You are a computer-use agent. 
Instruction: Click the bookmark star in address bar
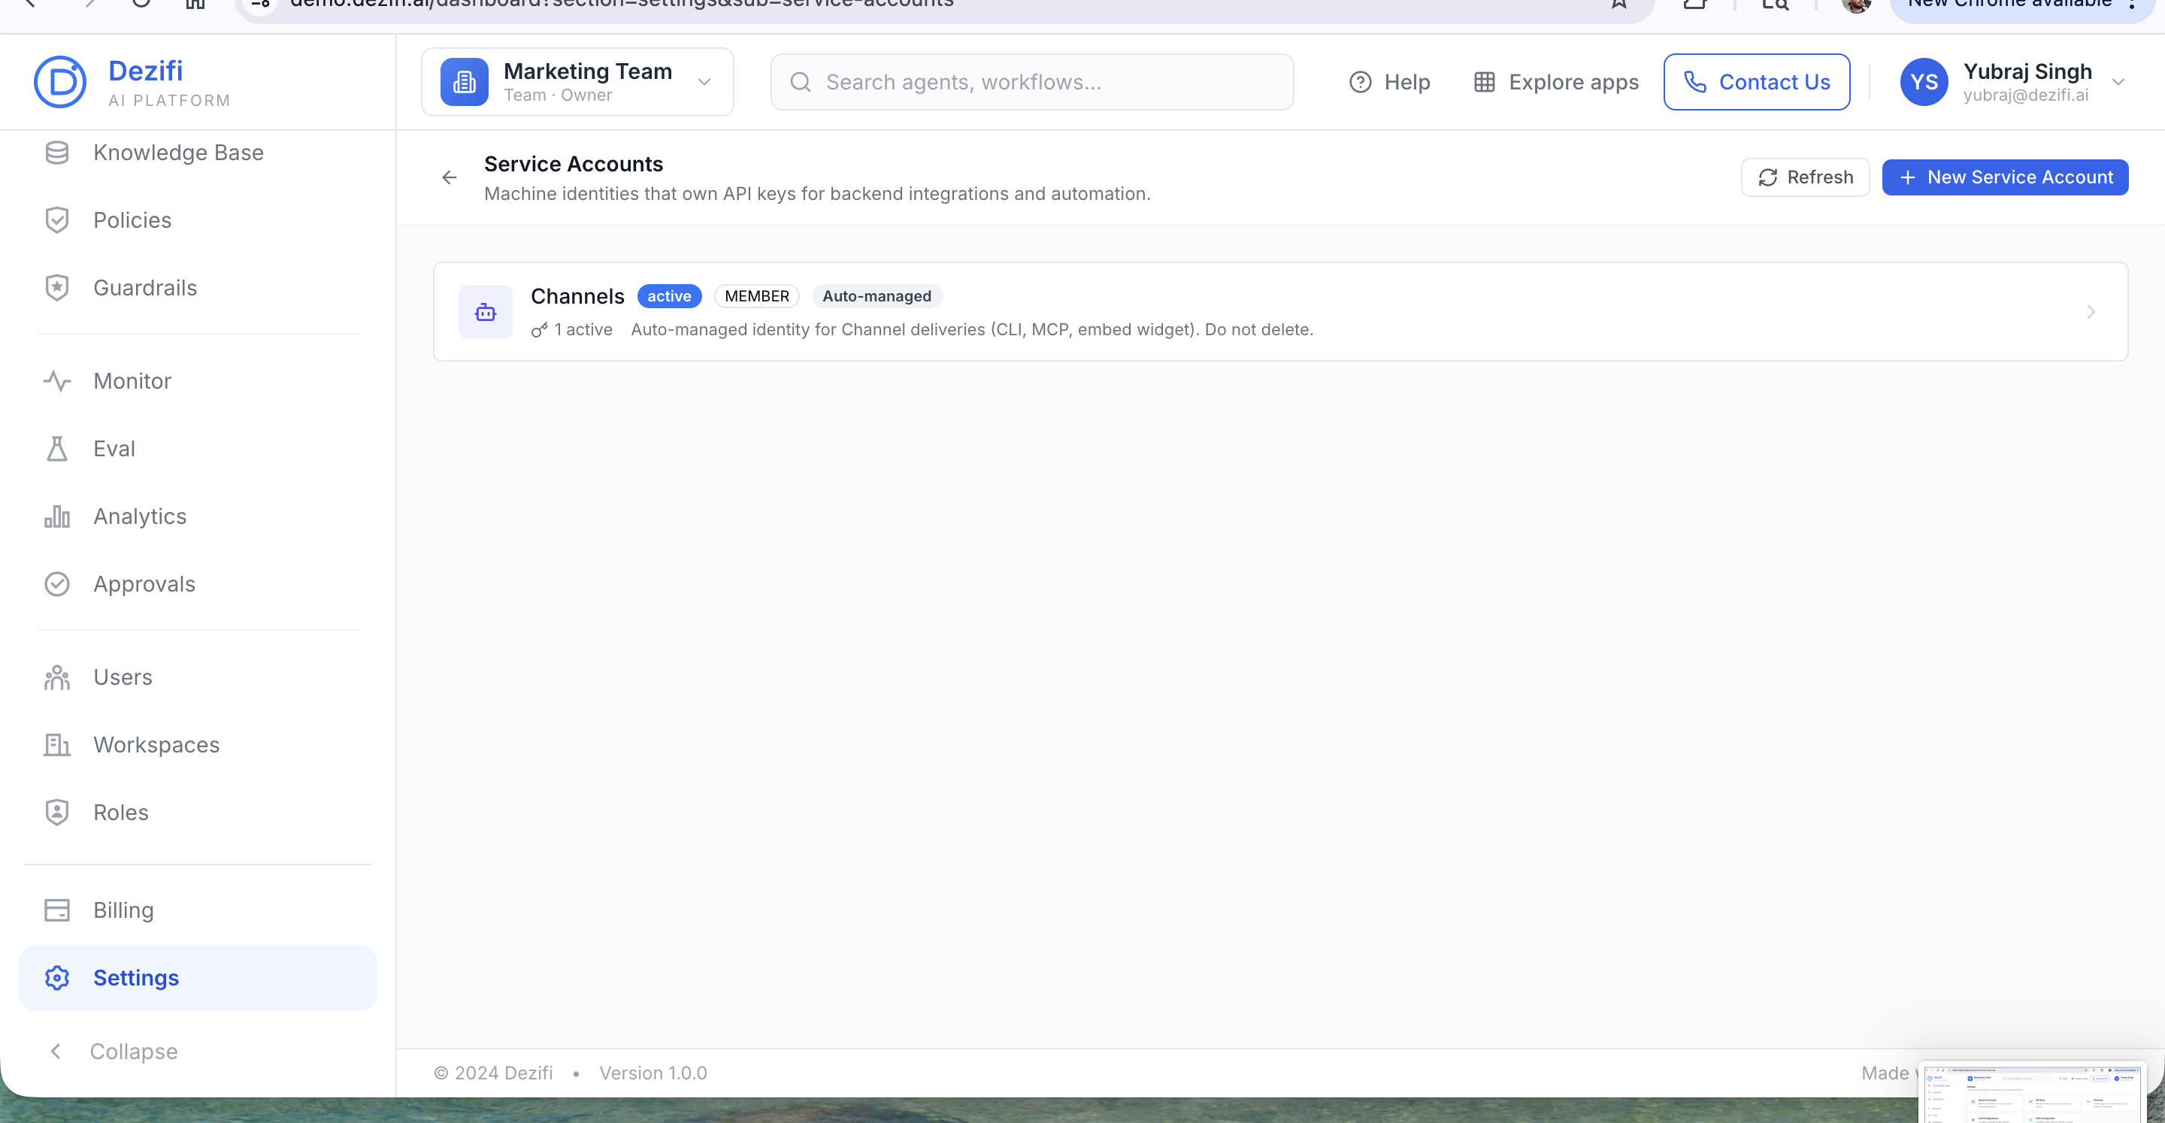[1619, 3]
